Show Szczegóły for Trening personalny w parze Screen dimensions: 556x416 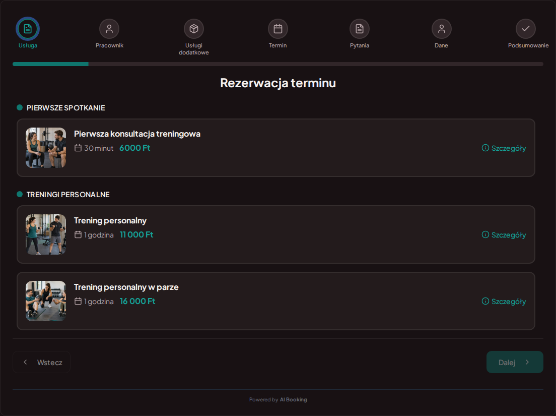click(504, 302)
